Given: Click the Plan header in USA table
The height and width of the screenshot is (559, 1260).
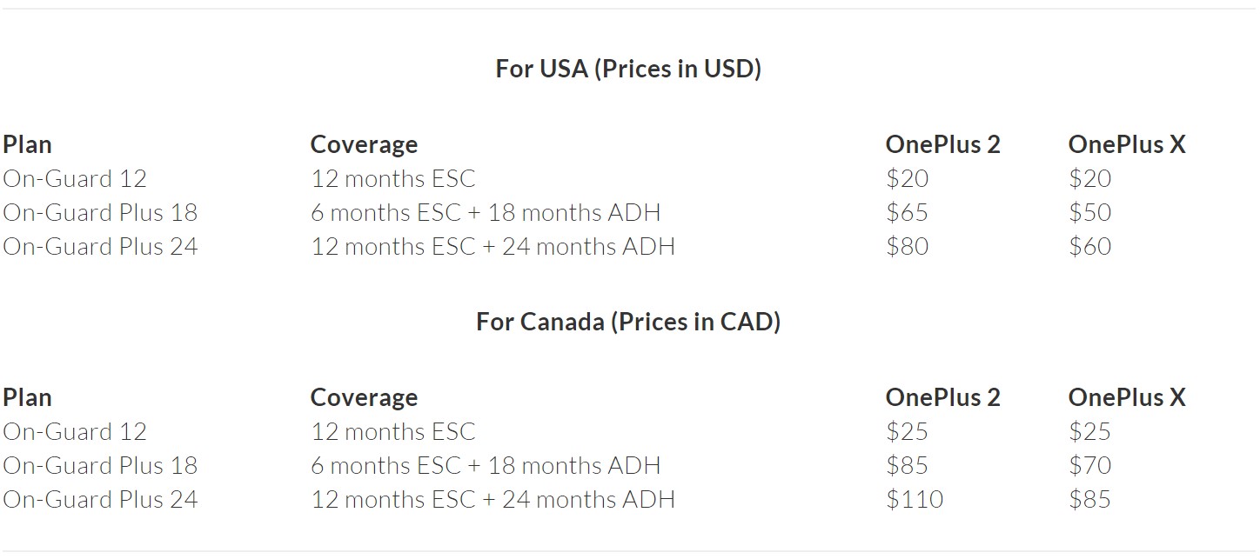Looking at the screenshot, I should point(27,144).
